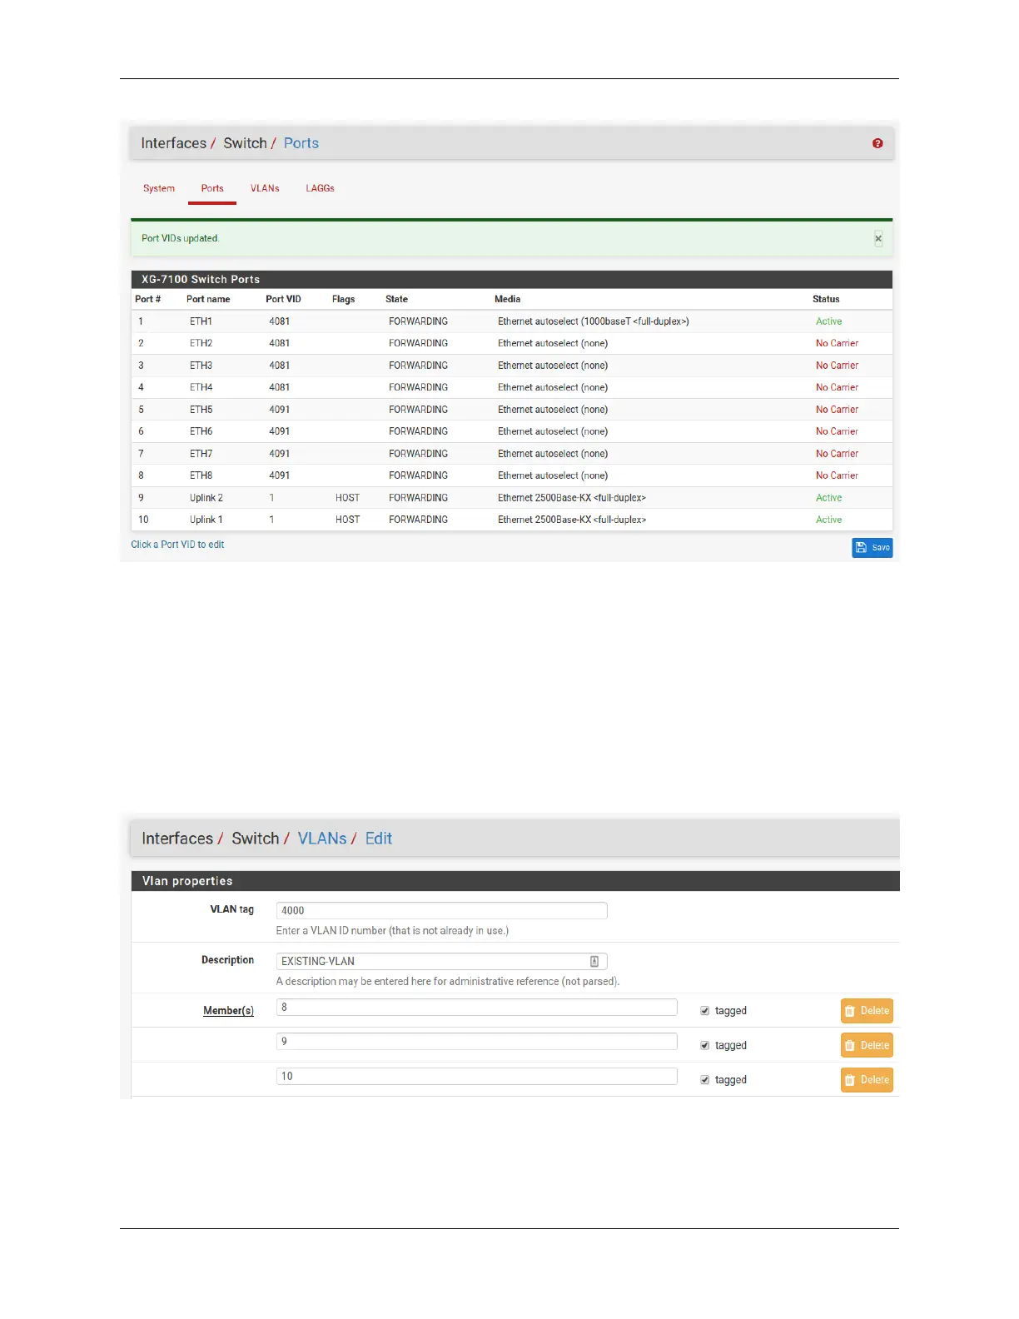
Task: Click the Uplink 1 port name
Action: point(206,520)
